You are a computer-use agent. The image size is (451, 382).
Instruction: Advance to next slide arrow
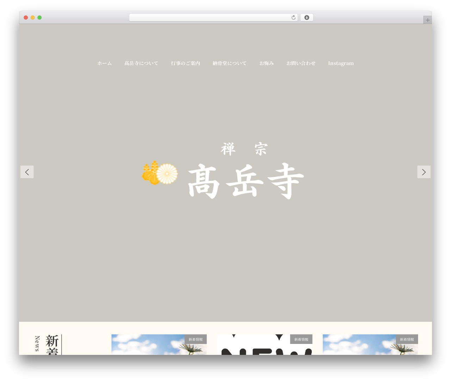pyautogui.click(x=424, y=172)
